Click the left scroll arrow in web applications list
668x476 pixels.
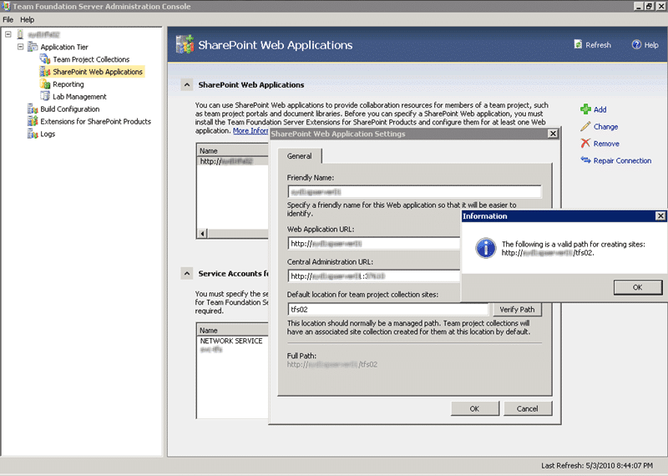point(203,234)
